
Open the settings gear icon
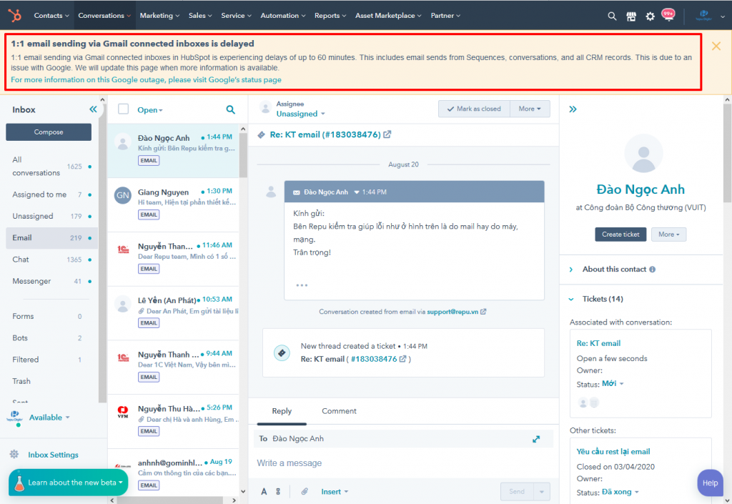click(650, 16)
